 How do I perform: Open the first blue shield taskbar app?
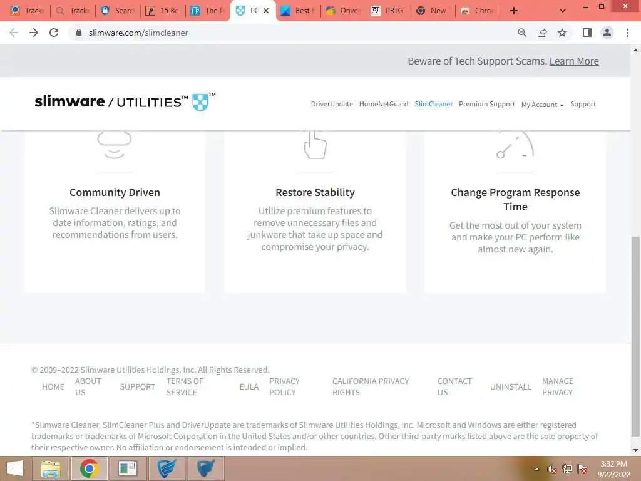point(167,468)
